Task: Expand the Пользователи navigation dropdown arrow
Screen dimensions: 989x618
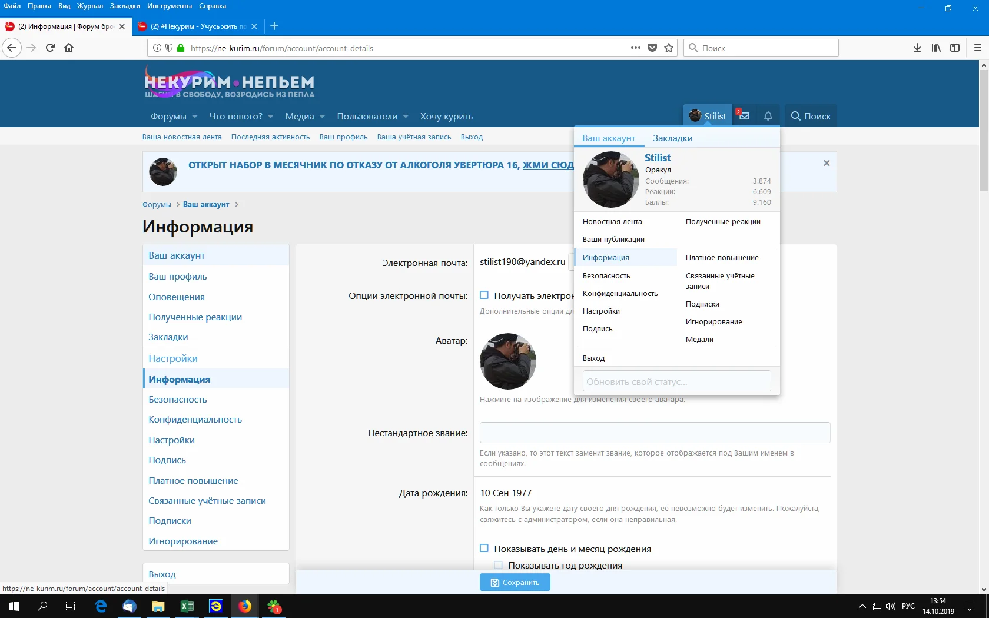Action: 406,117
